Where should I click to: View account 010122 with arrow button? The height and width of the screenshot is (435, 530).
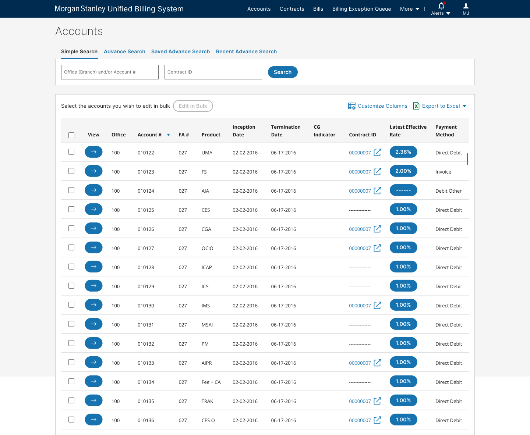tap(93, 152)
